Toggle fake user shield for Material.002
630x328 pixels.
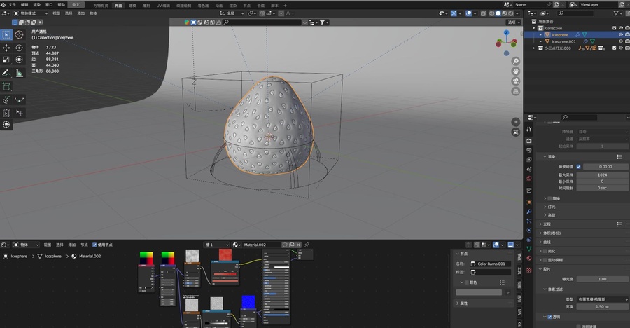[285, 245]
